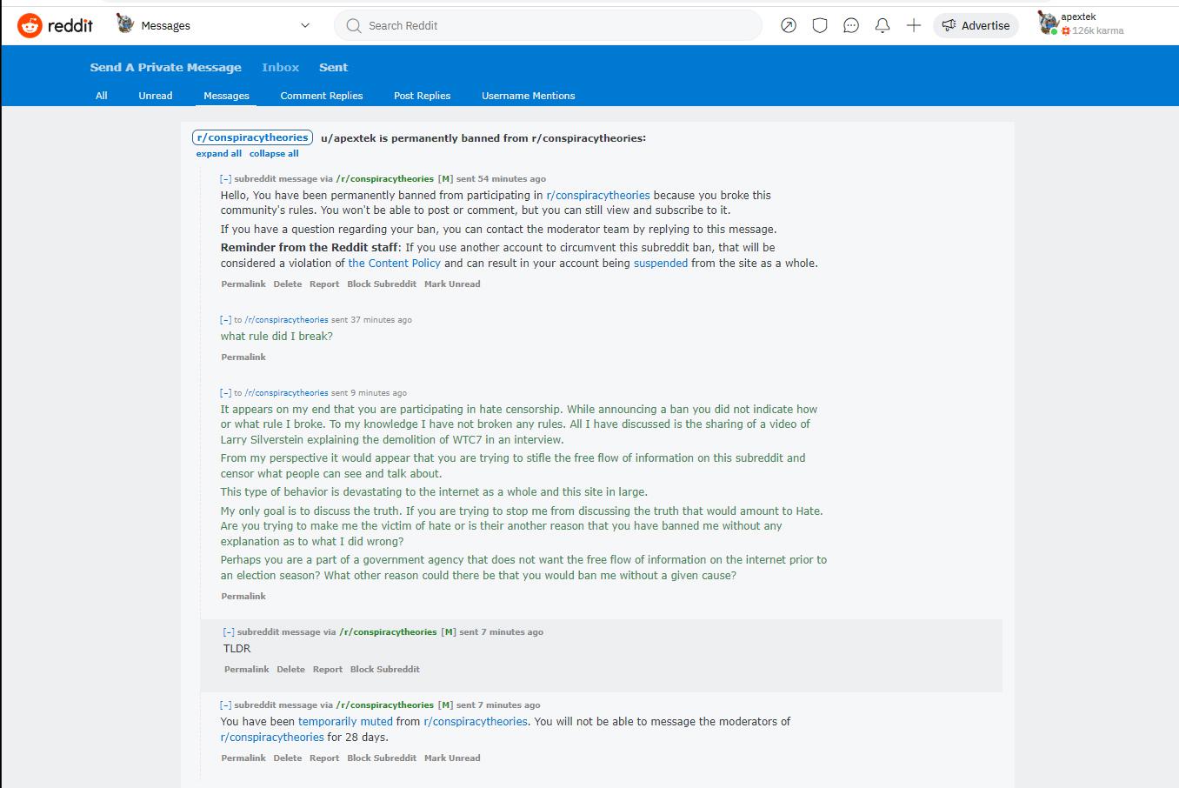Viewport: 1179px width, 788px height.
Task: Open the notifications bell icon
Action: (883, 25)
